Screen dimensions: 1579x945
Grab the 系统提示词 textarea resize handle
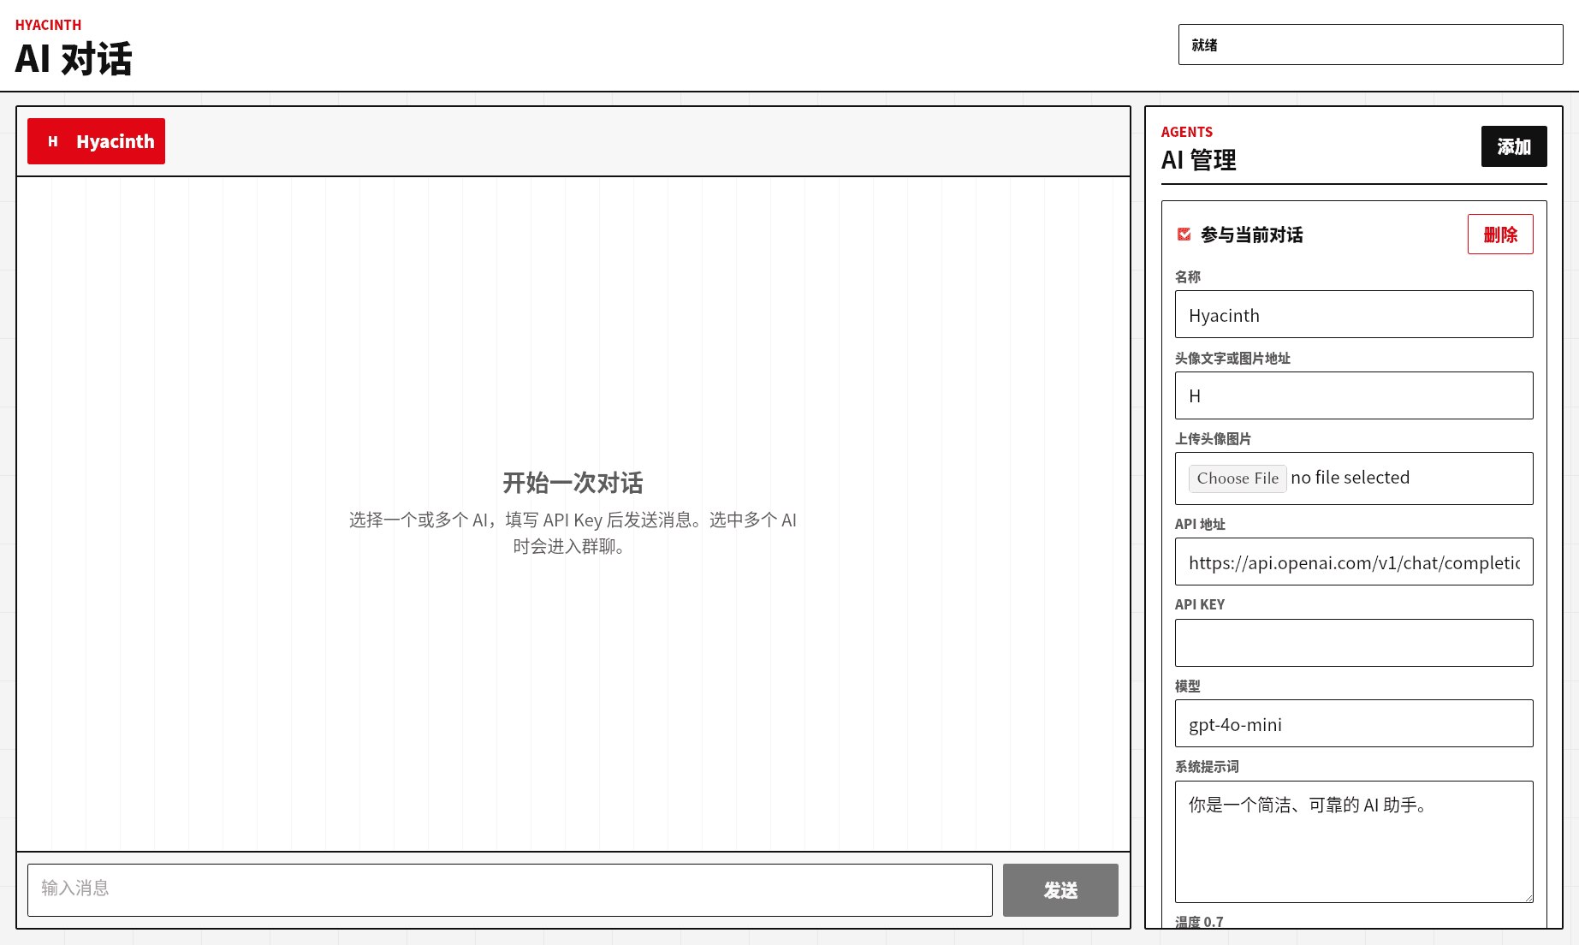1527,897
